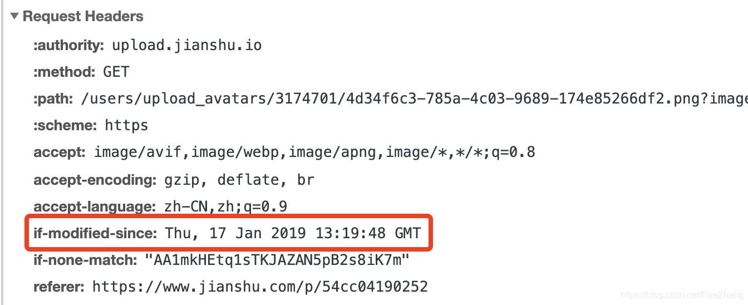Select the accept header name

pyautogui.click(x=60, y=152)
